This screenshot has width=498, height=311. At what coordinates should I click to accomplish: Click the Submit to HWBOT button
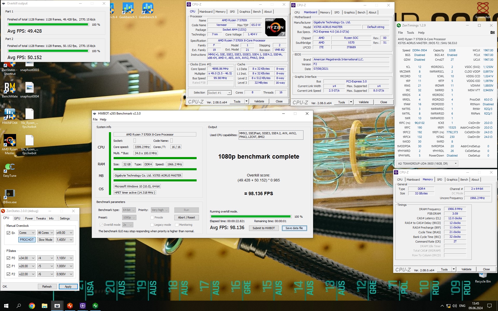[264, 228]
